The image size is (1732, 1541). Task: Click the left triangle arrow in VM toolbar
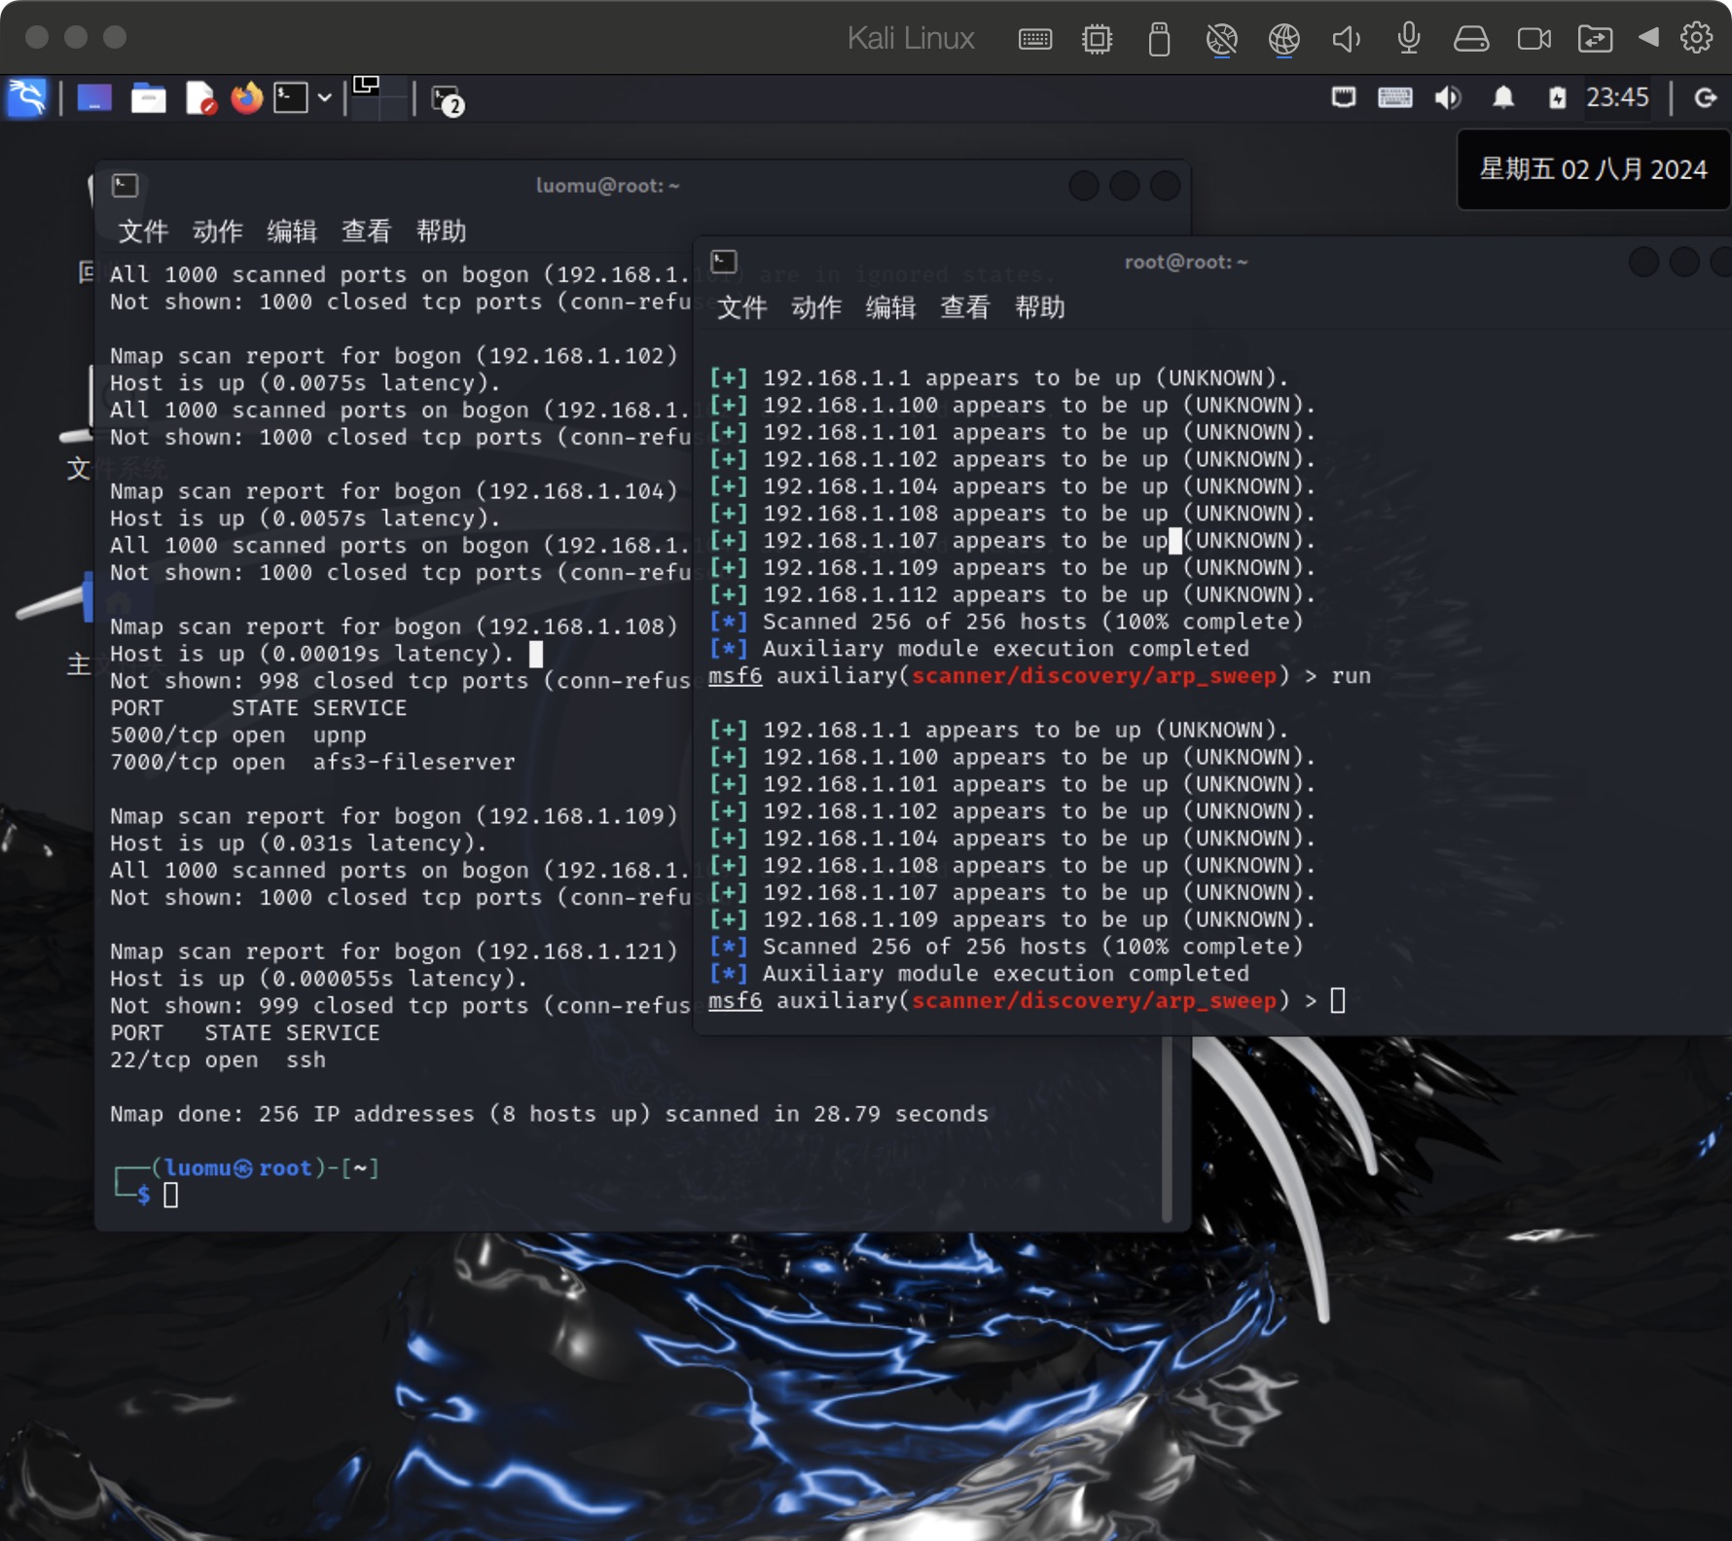[x=1648, y=37]
